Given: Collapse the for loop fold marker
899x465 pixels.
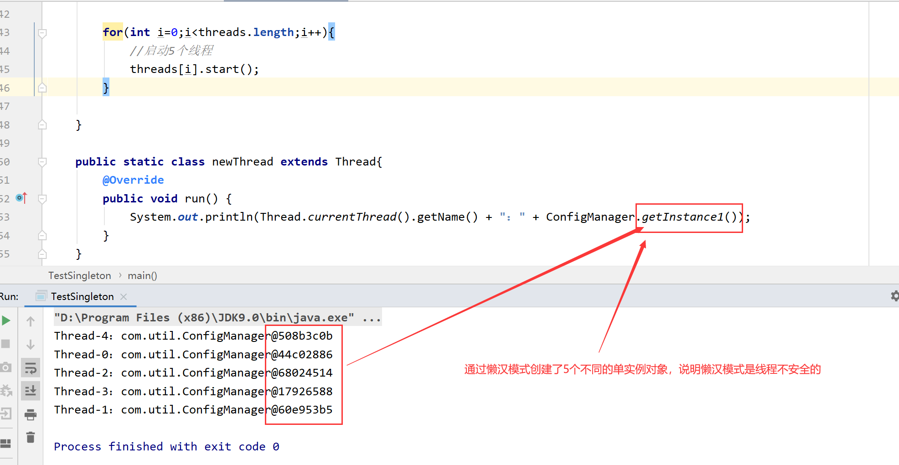Looking at the screenshot, I should click(x=42, y=33).
